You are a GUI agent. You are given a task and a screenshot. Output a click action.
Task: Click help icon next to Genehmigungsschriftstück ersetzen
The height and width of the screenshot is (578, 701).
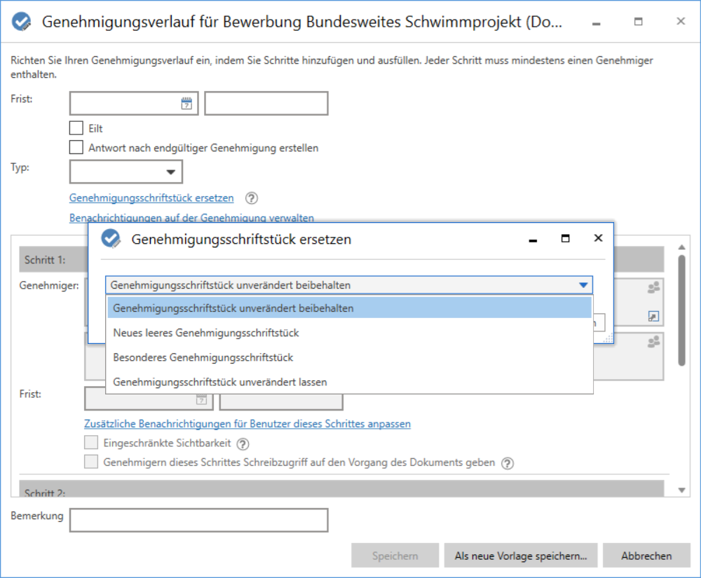point(252,198)
